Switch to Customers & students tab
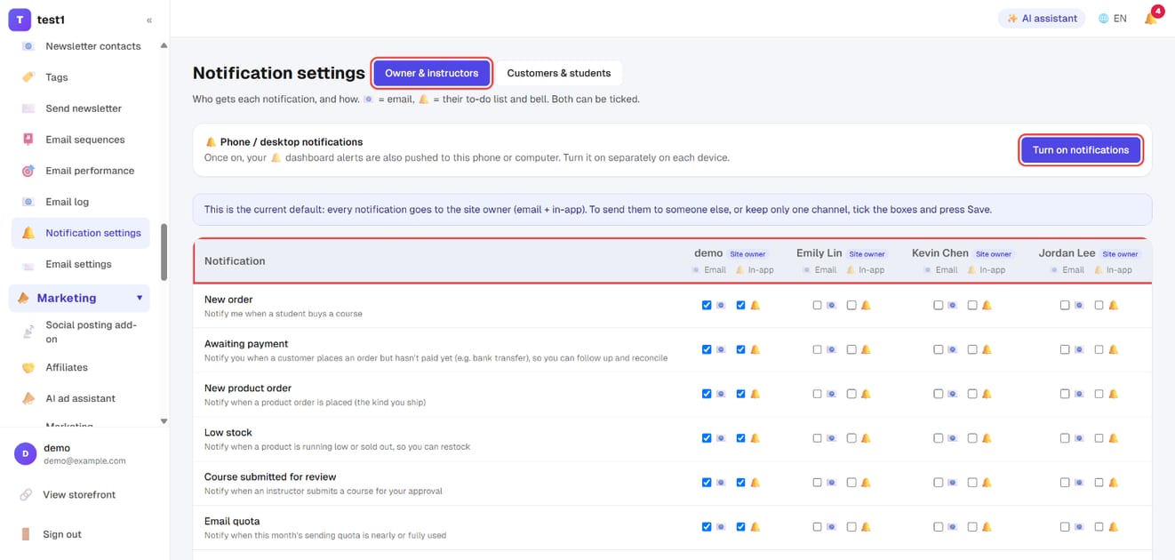The width and height of the screenshot is (1175, 560). [559, 73]
